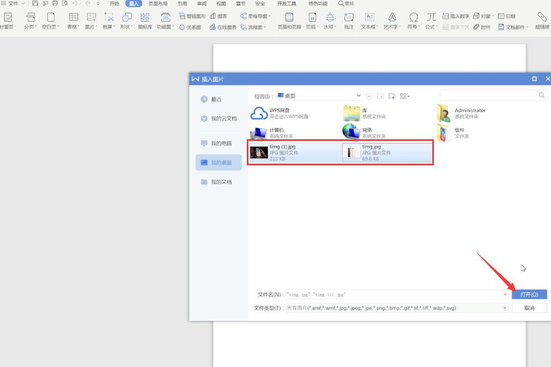551x367 pixels.
Task: Click the 水印 watermark icon
Action: 330,17
